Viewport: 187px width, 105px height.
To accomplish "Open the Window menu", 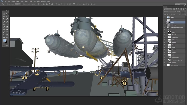I will coord(43,1).
